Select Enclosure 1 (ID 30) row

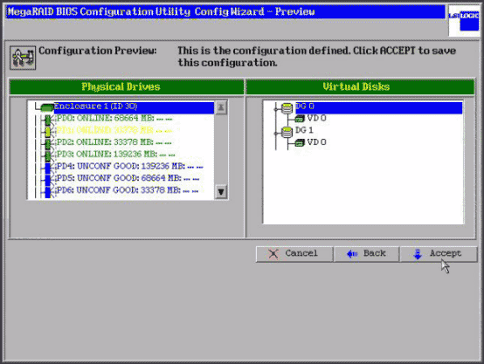(134, 107)
